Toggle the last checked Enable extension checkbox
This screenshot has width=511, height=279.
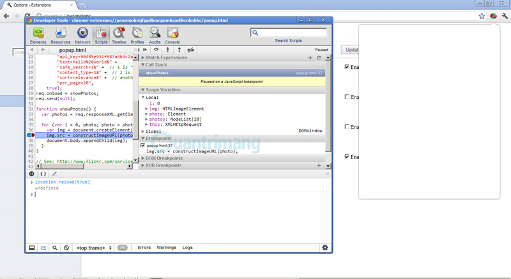click(347, 156)
